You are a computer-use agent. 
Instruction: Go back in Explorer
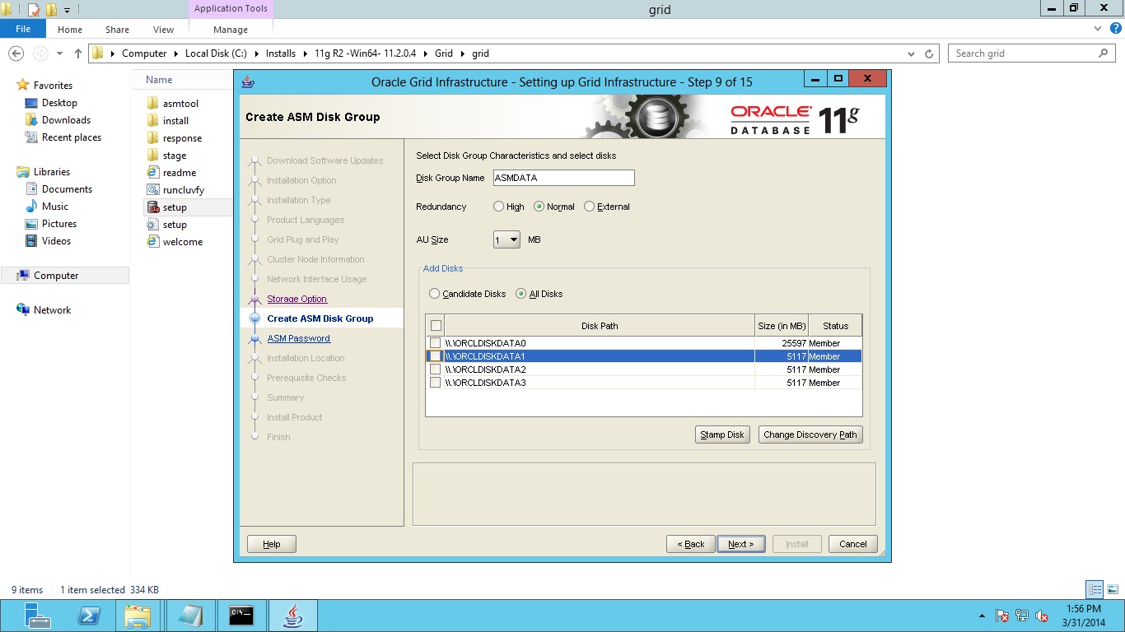16,53
